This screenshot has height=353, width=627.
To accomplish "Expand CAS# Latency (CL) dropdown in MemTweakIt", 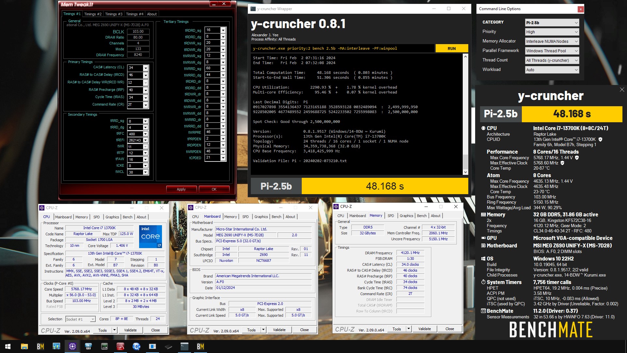I will tap(146, 68).
